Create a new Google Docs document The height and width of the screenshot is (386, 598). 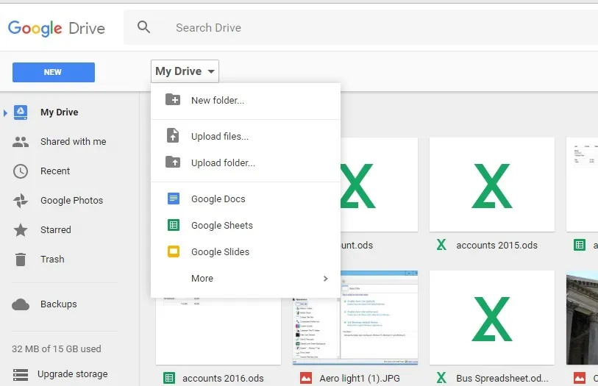coord(246,199)
